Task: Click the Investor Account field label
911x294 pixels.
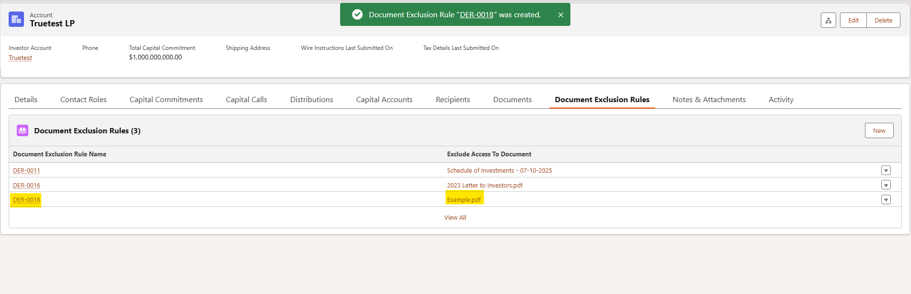Action: (30, 48)
